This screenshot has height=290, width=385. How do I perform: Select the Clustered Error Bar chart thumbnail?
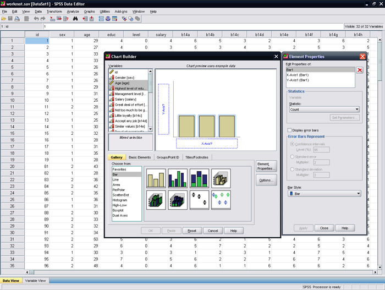pyautogui.click(x=221, y=200)
